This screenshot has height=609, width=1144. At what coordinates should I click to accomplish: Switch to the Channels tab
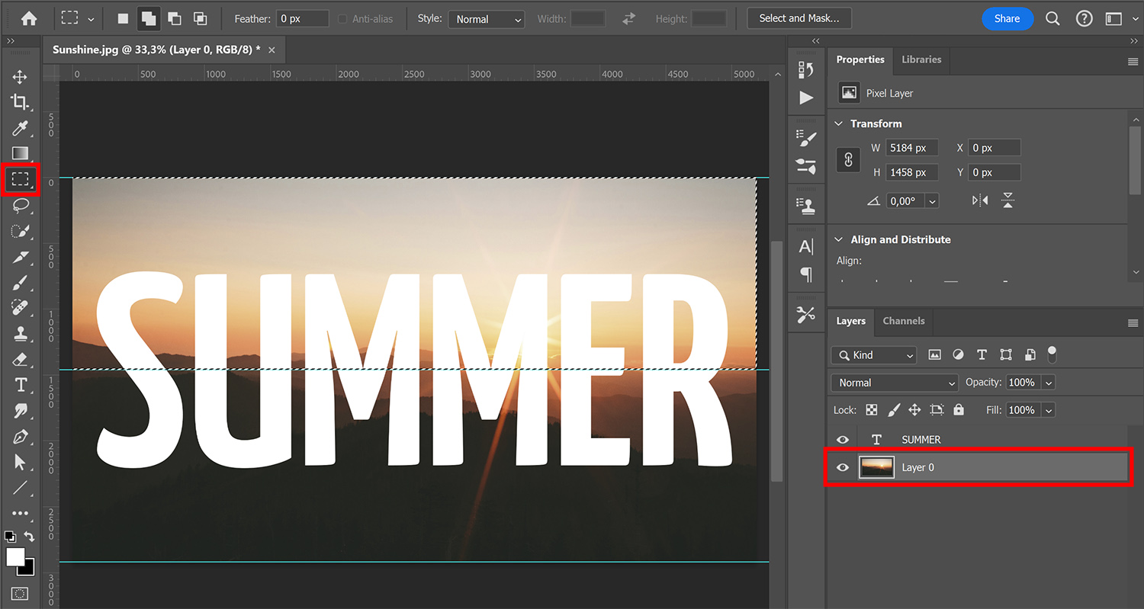903,321
